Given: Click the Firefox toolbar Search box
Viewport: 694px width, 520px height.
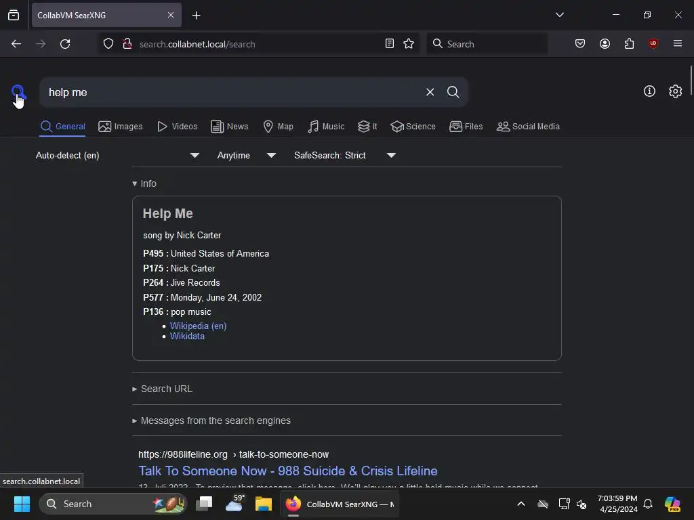Looking at the screenshot, I should coord(487,44).
